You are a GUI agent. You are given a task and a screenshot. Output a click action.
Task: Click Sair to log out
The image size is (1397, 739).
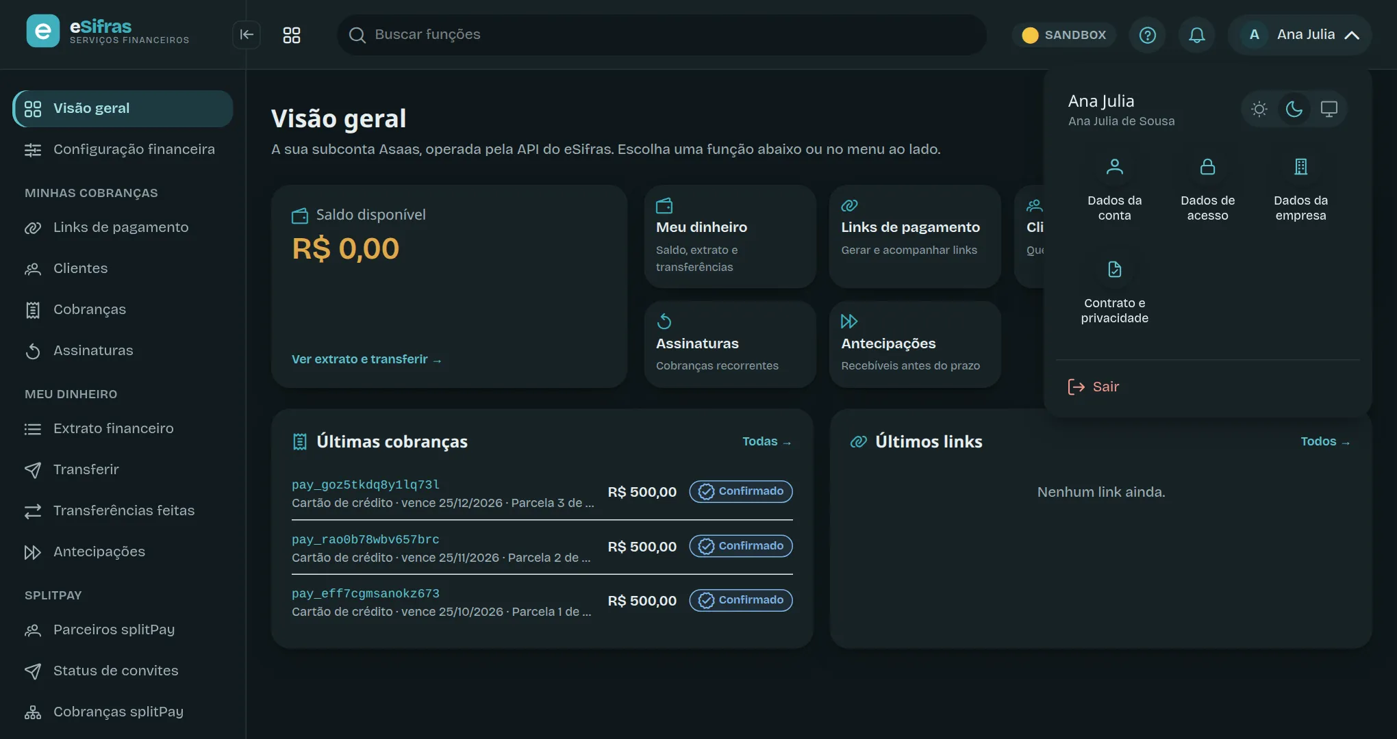(x=1094, y=387)
